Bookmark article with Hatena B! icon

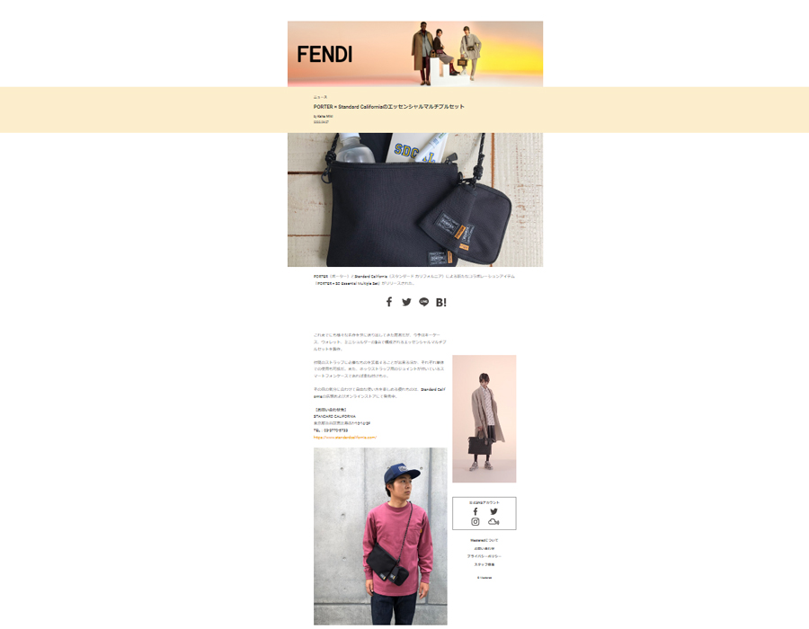pyautogui.click(x=441, y=303)
